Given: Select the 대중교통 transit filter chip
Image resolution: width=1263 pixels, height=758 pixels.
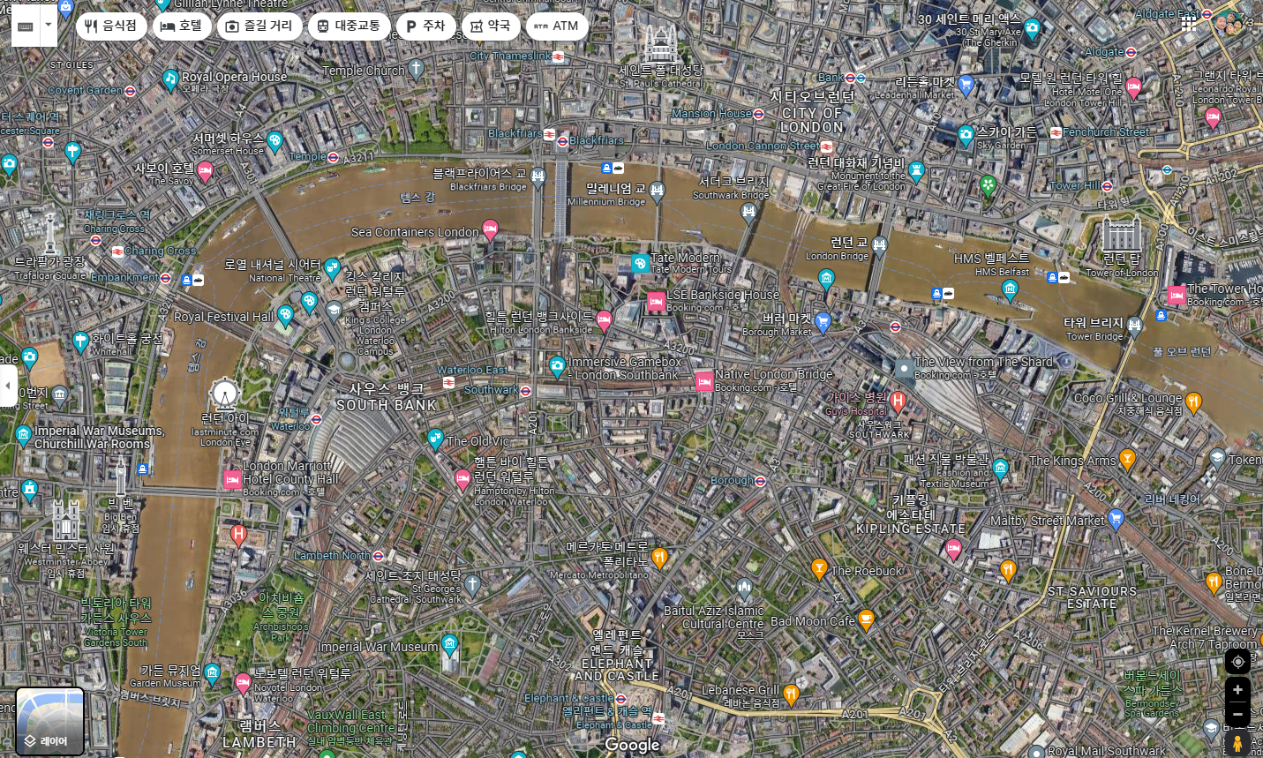Looking at the screenshot, I should click(349, 26).
